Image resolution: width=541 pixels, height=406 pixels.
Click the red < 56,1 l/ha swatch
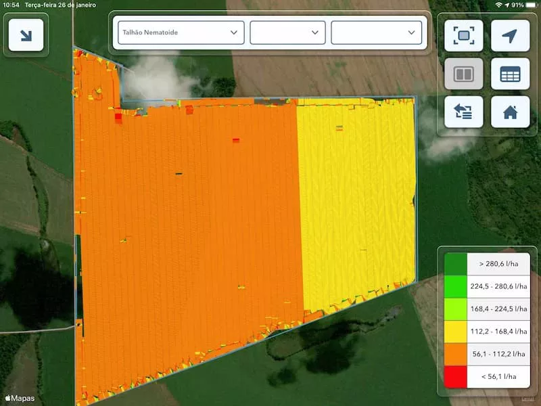pyautogui.click(x=456, y=376)
